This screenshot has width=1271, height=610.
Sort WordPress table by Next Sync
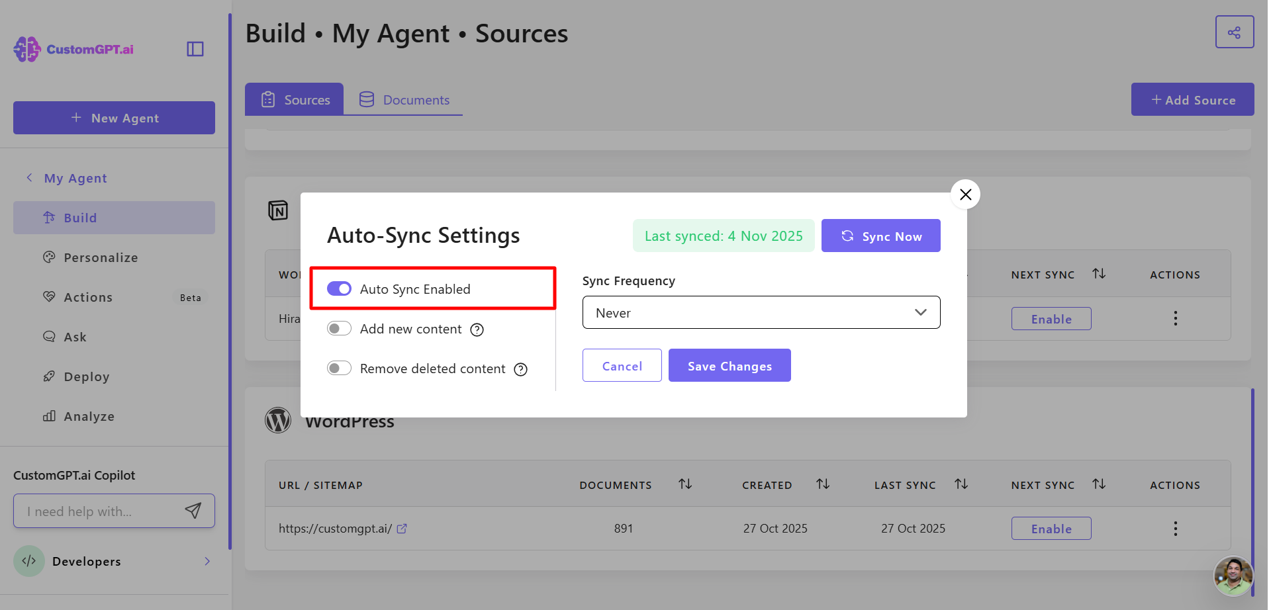pos(1099,484)
